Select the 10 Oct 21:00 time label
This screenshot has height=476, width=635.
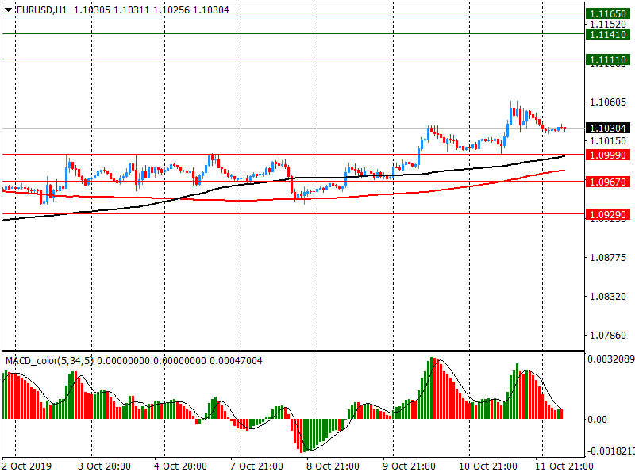(487, 466)
